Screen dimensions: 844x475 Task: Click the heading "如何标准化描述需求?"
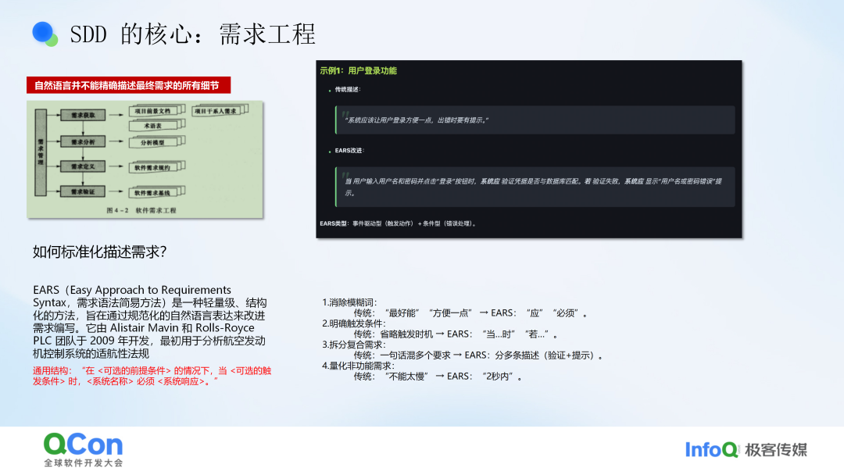pos(99,252)
